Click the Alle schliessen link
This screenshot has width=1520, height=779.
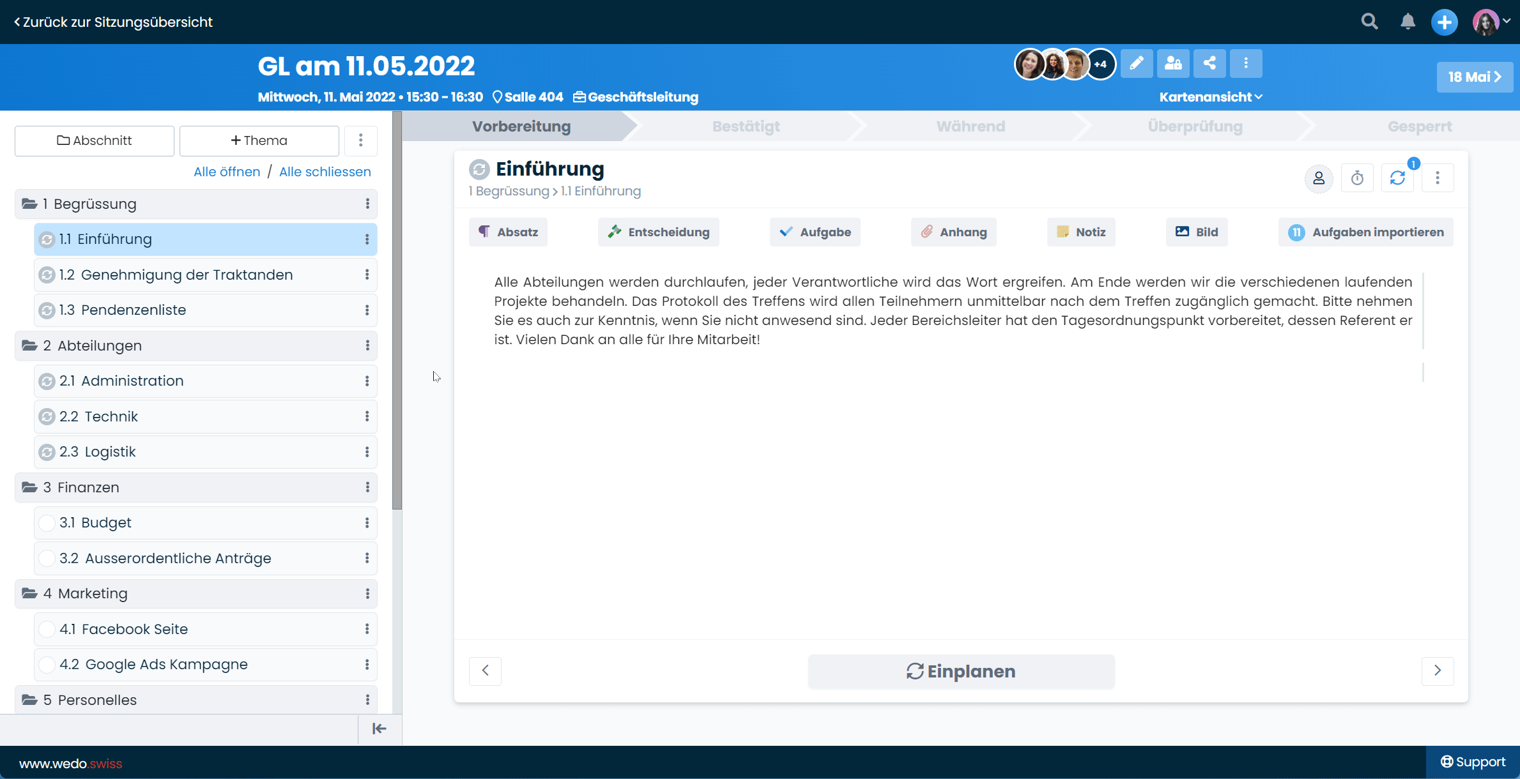[x=325, y=172]
